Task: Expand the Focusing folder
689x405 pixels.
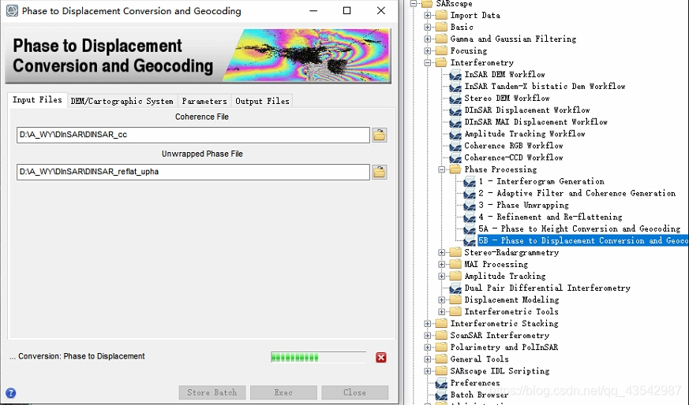Action: point(427,51)
